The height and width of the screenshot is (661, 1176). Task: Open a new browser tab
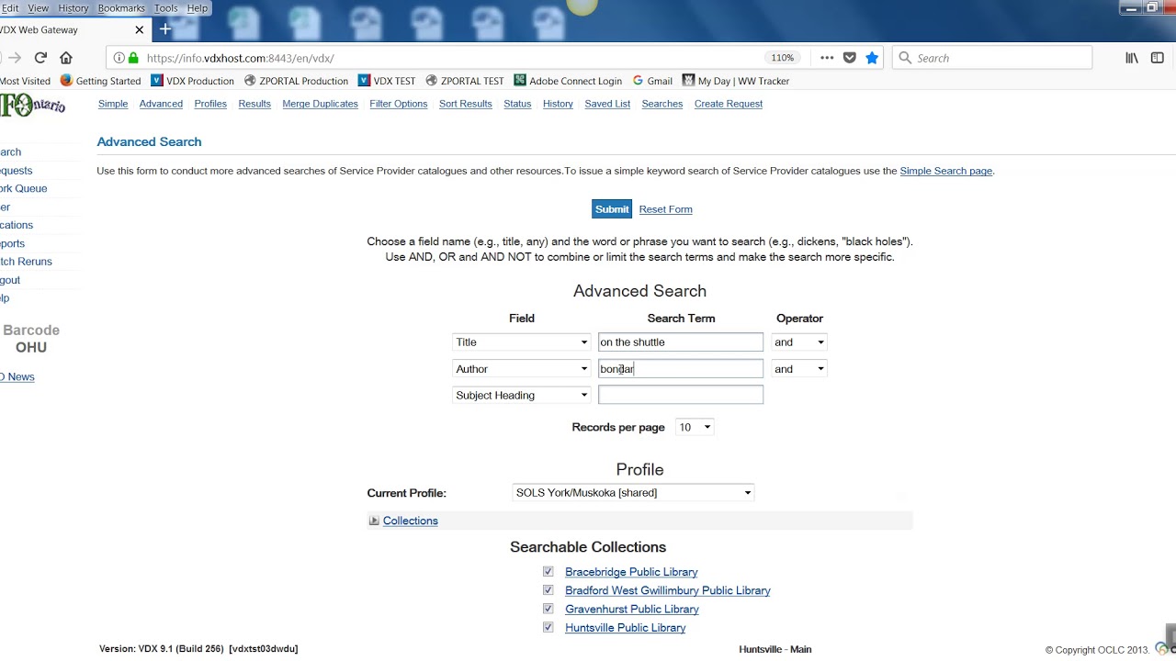click(165, 29)
